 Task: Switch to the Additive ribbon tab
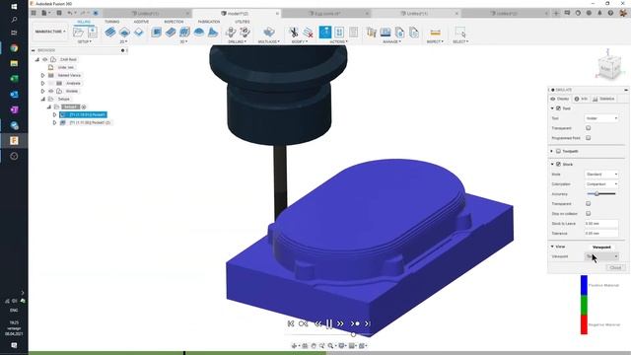tap(141, 22)
